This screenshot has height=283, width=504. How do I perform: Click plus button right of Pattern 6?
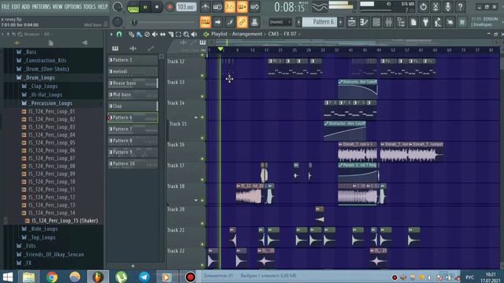click(340, 22)
